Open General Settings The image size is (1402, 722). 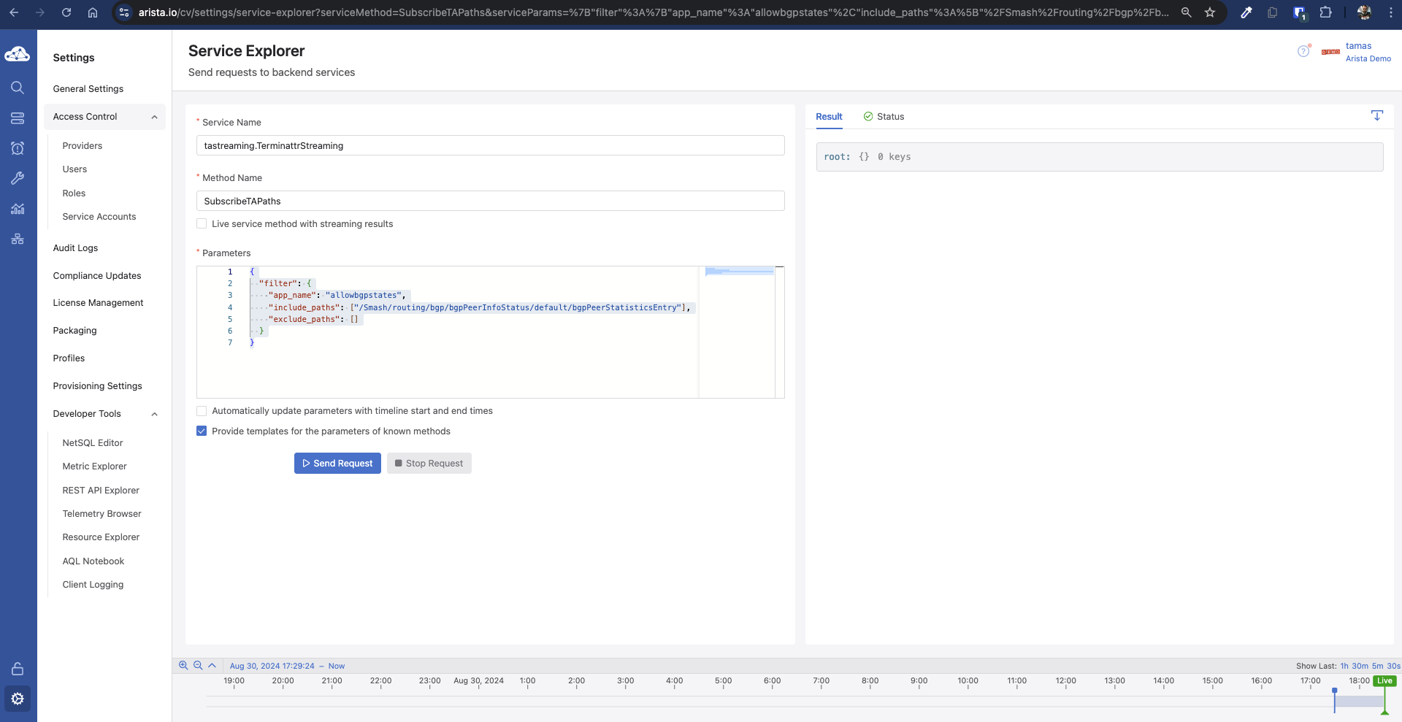tap(88, 89)
